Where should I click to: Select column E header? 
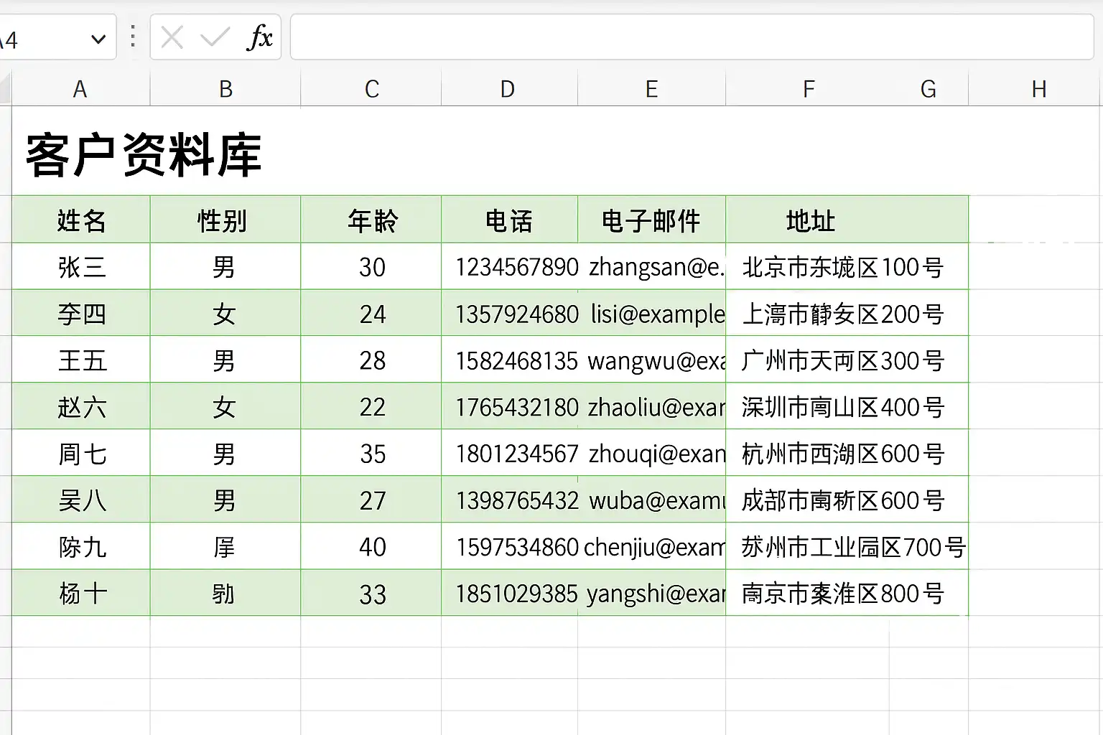tap(651, 89)
